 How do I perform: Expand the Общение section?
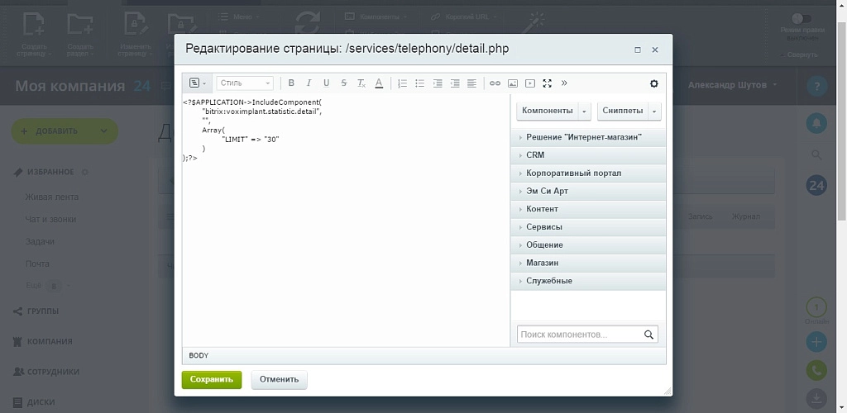(x=588, y=244)
